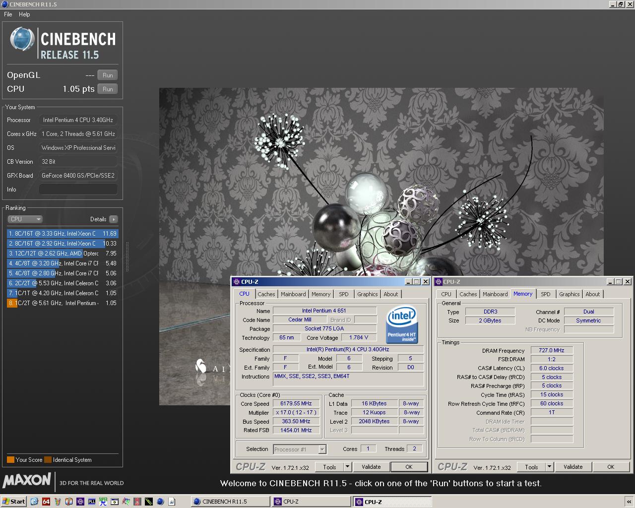
Task: Switch to Caches tab in right CPU-Z window
Action: (468, 294)
